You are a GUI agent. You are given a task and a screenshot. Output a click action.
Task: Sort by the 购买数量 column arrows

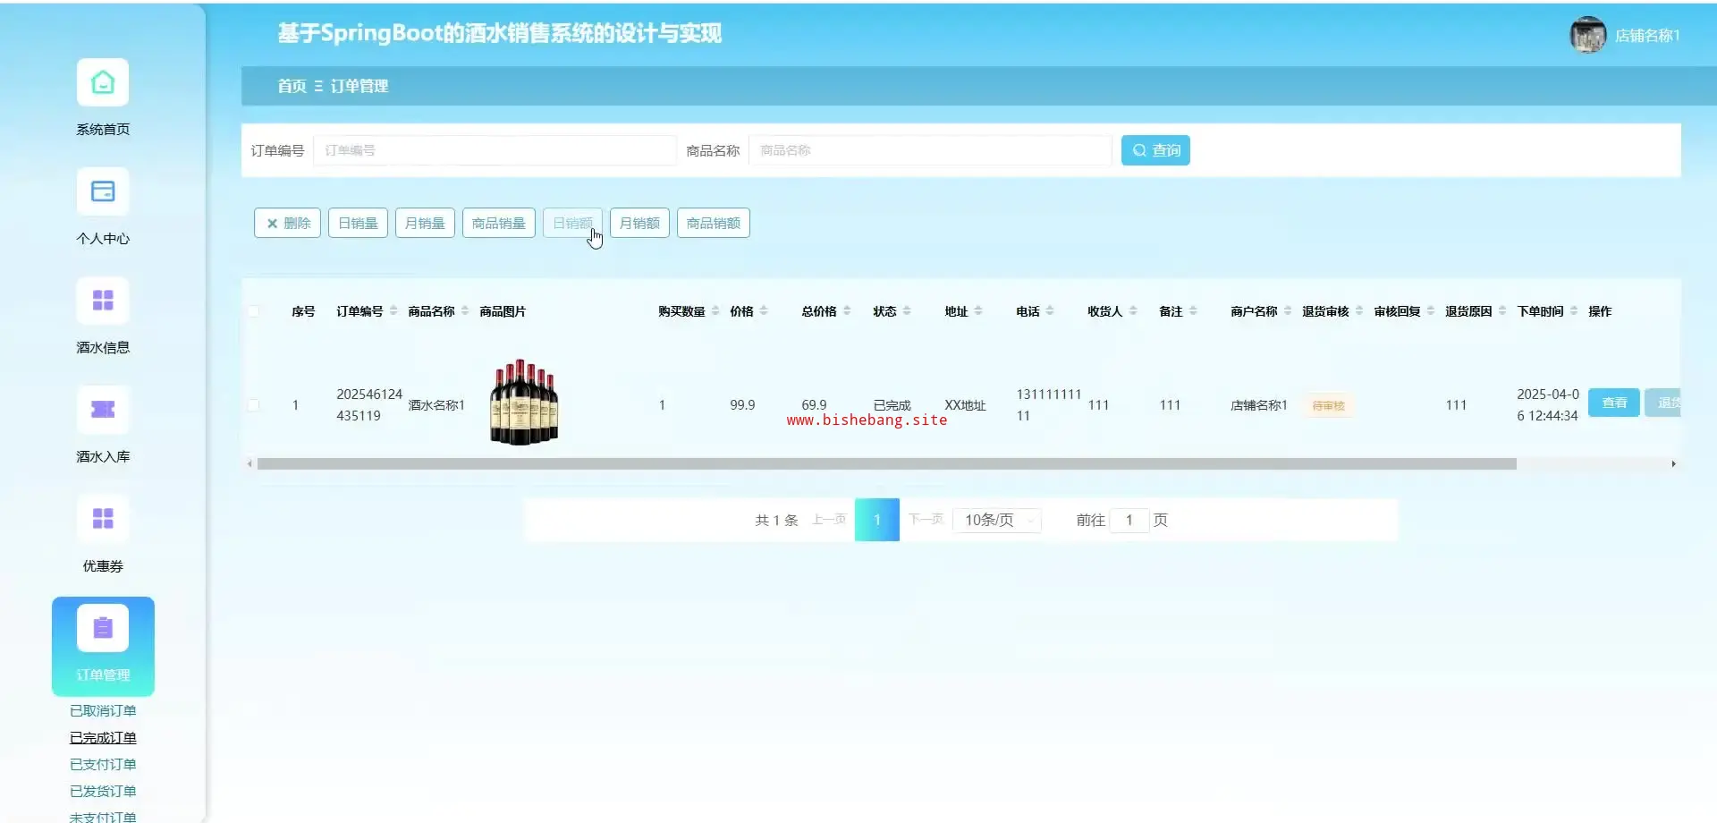pos(715,311)
